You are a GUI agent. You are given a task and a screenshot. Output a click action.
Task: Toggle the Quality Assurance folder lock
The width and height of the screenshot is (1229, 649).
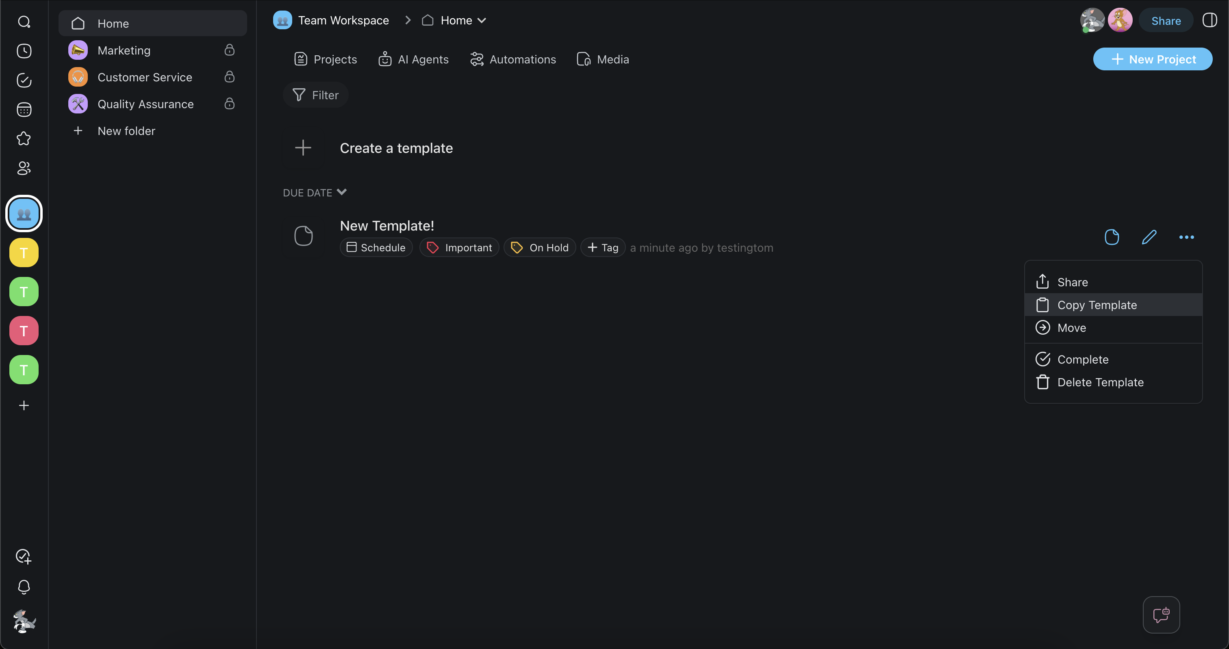(x=230, y=104)
